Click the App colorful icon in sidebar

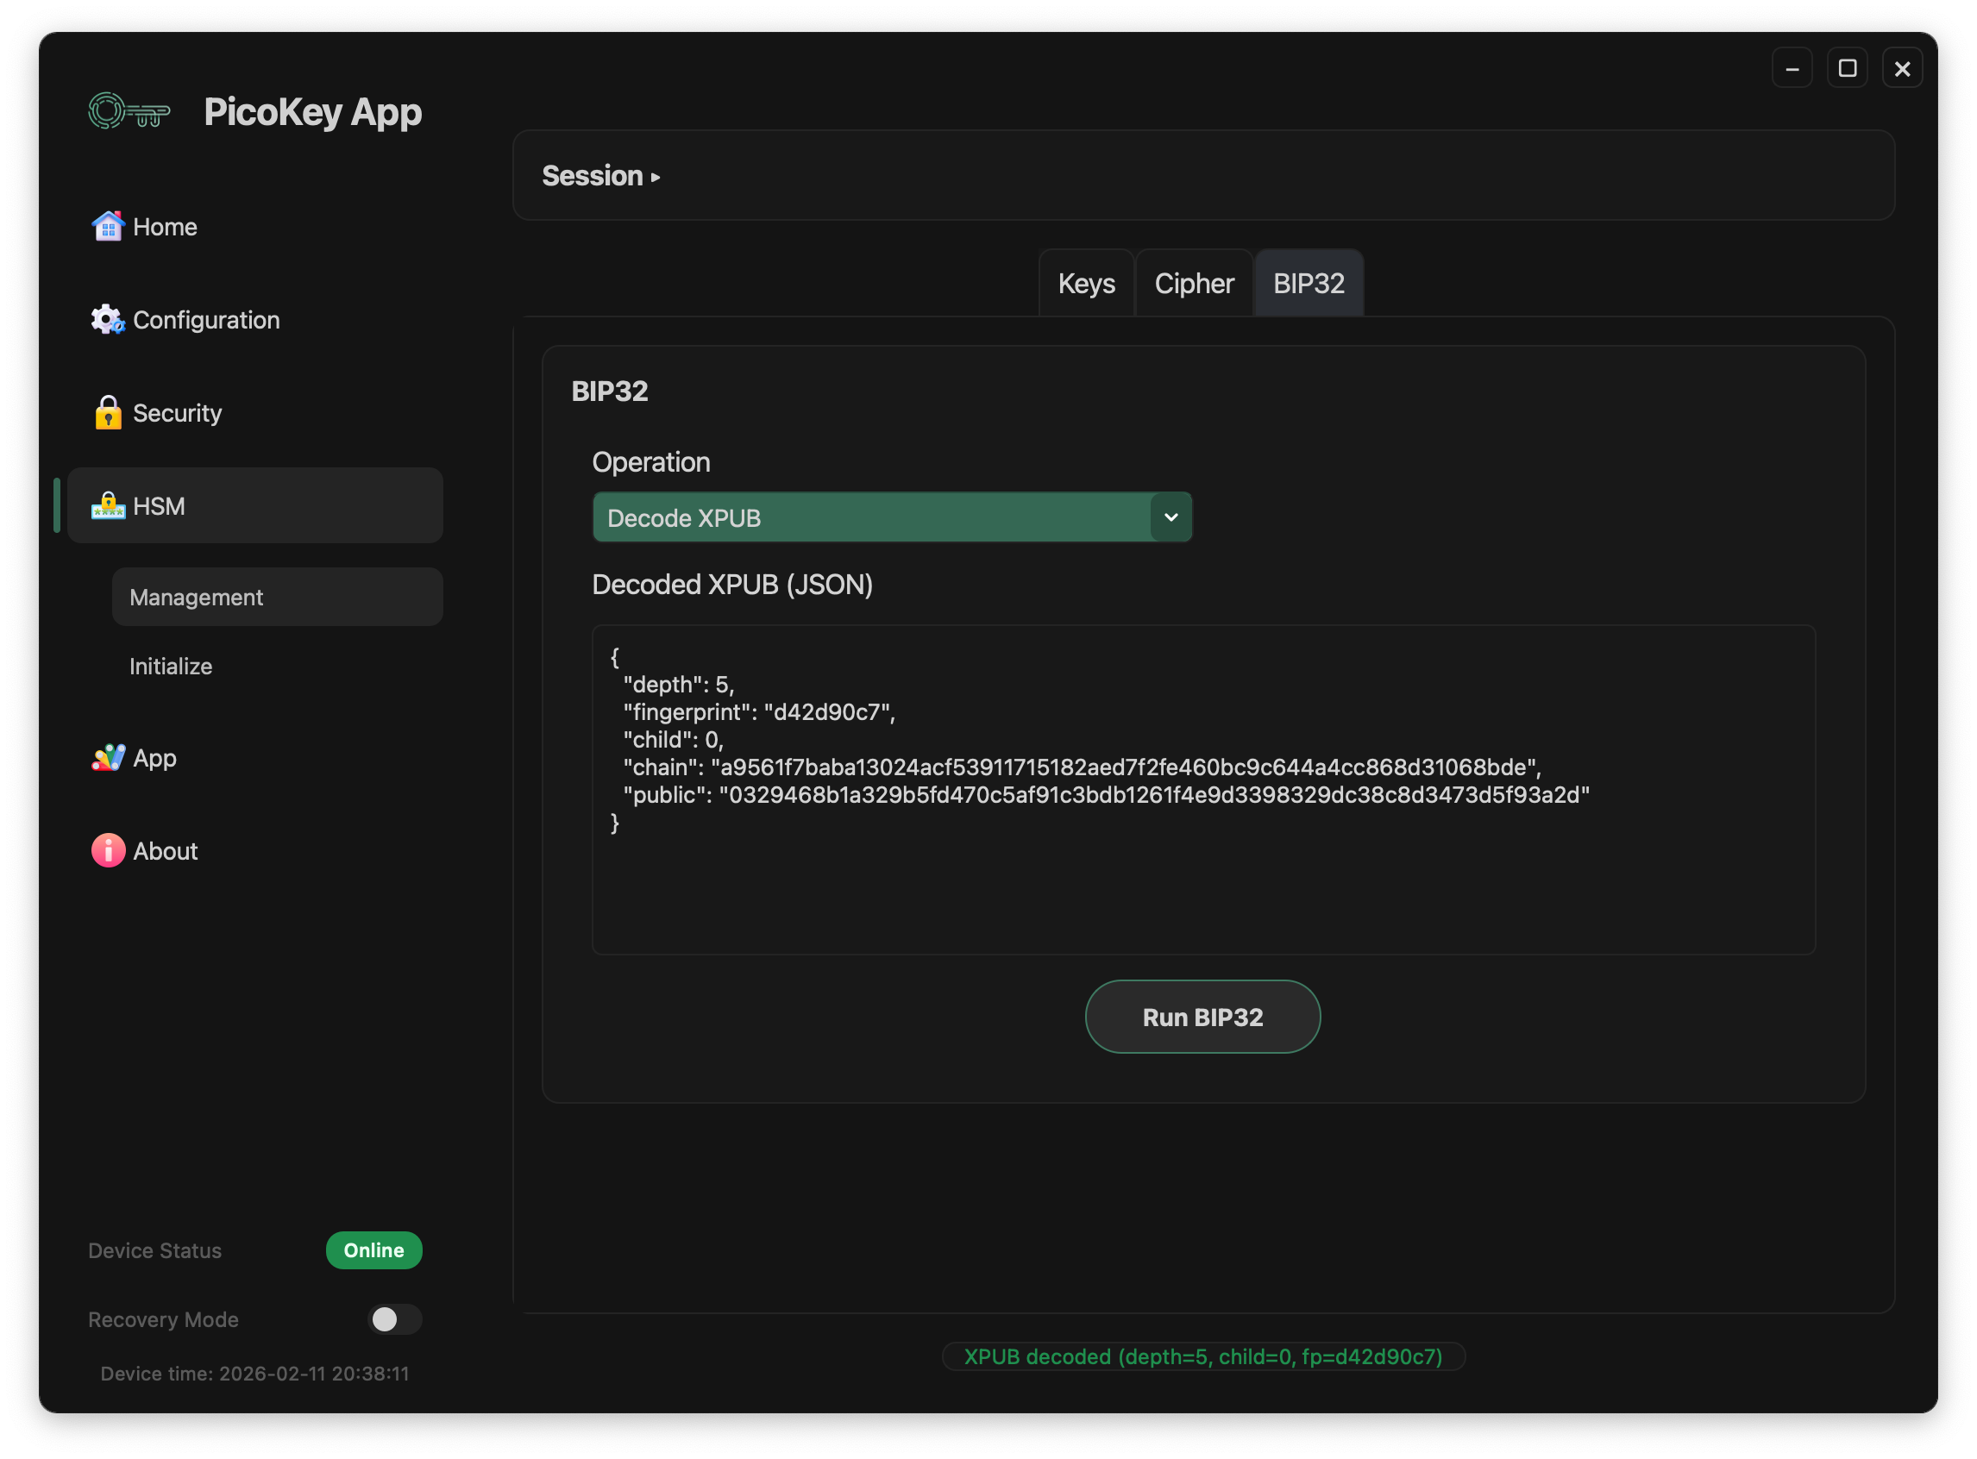pyautogui.click(x=108, y=758)
